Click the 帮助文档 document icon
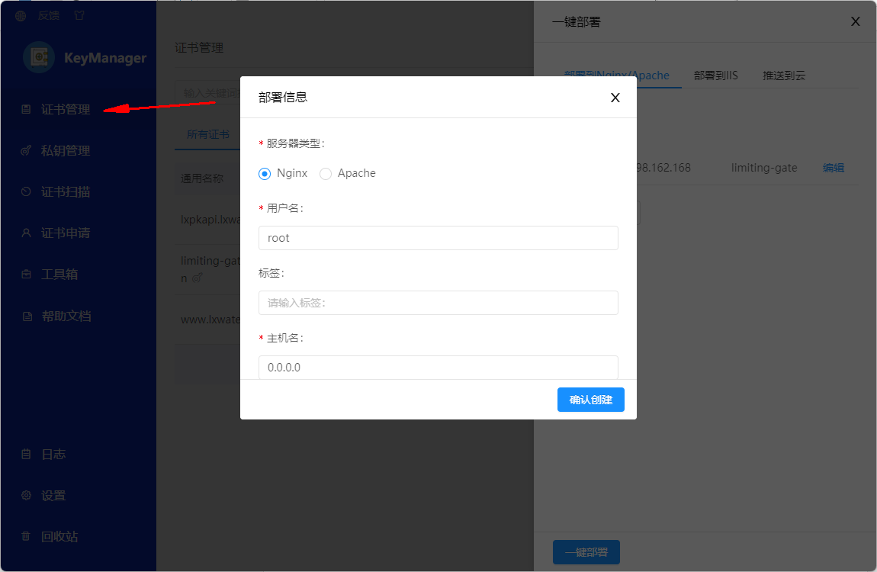 click(27, 316)
